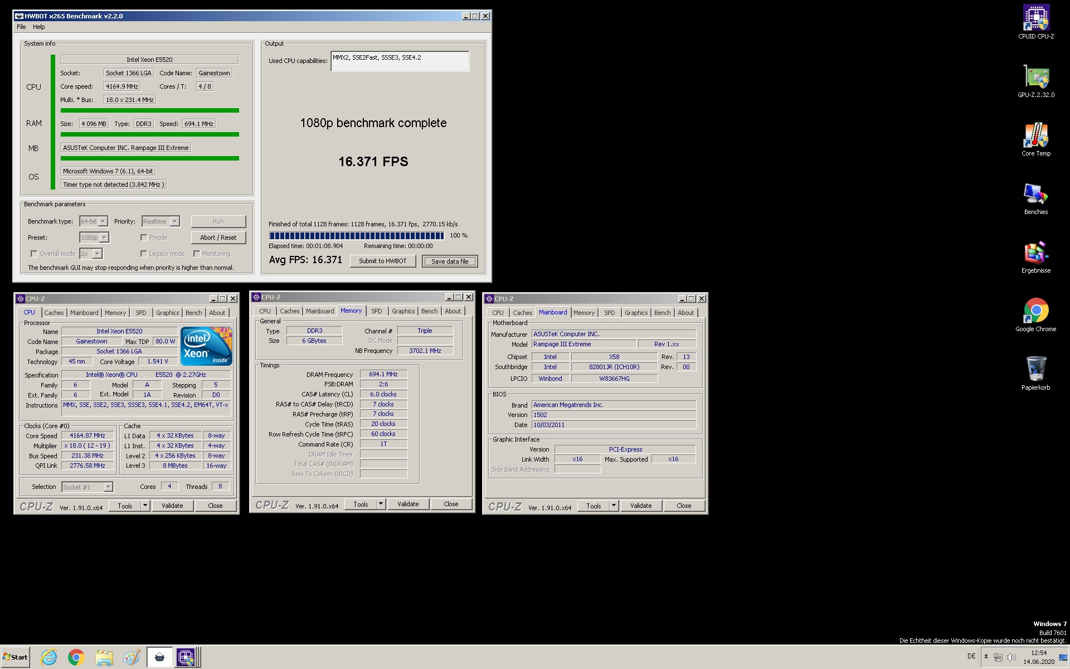
Task: Open the Benchies desktop shortcut
Action: (1036, 198)
